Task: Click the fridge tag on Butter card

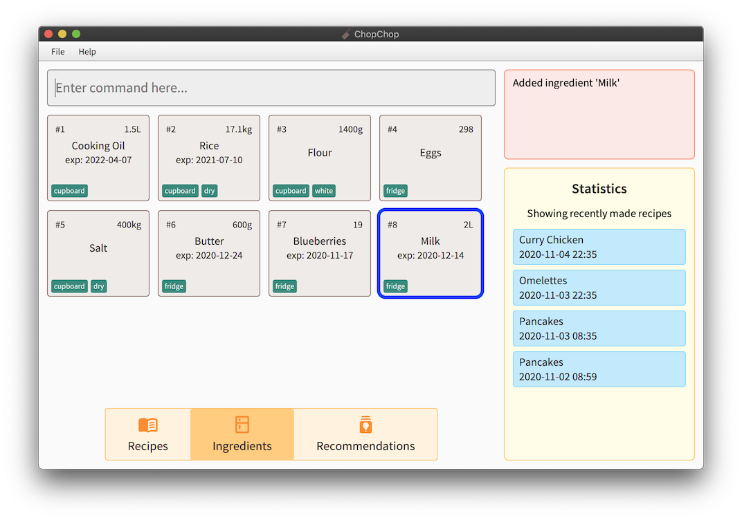Action: coord(174,286)
